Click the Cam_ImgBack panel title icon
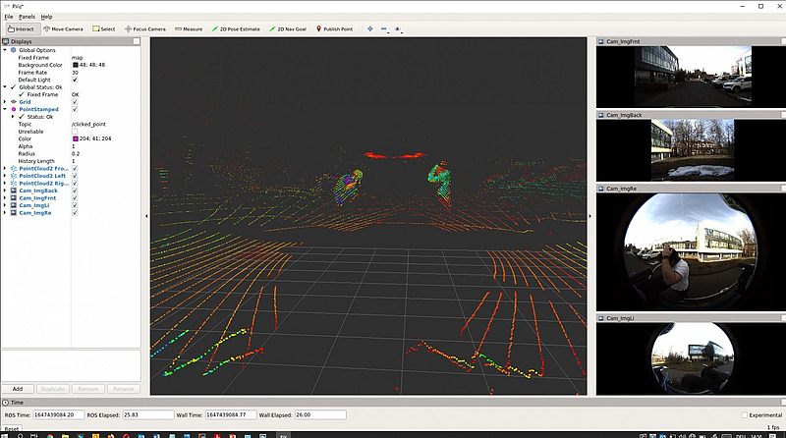The height and width of the screenshot is (438, 786). pyautogui.click(x=601, y=115)
